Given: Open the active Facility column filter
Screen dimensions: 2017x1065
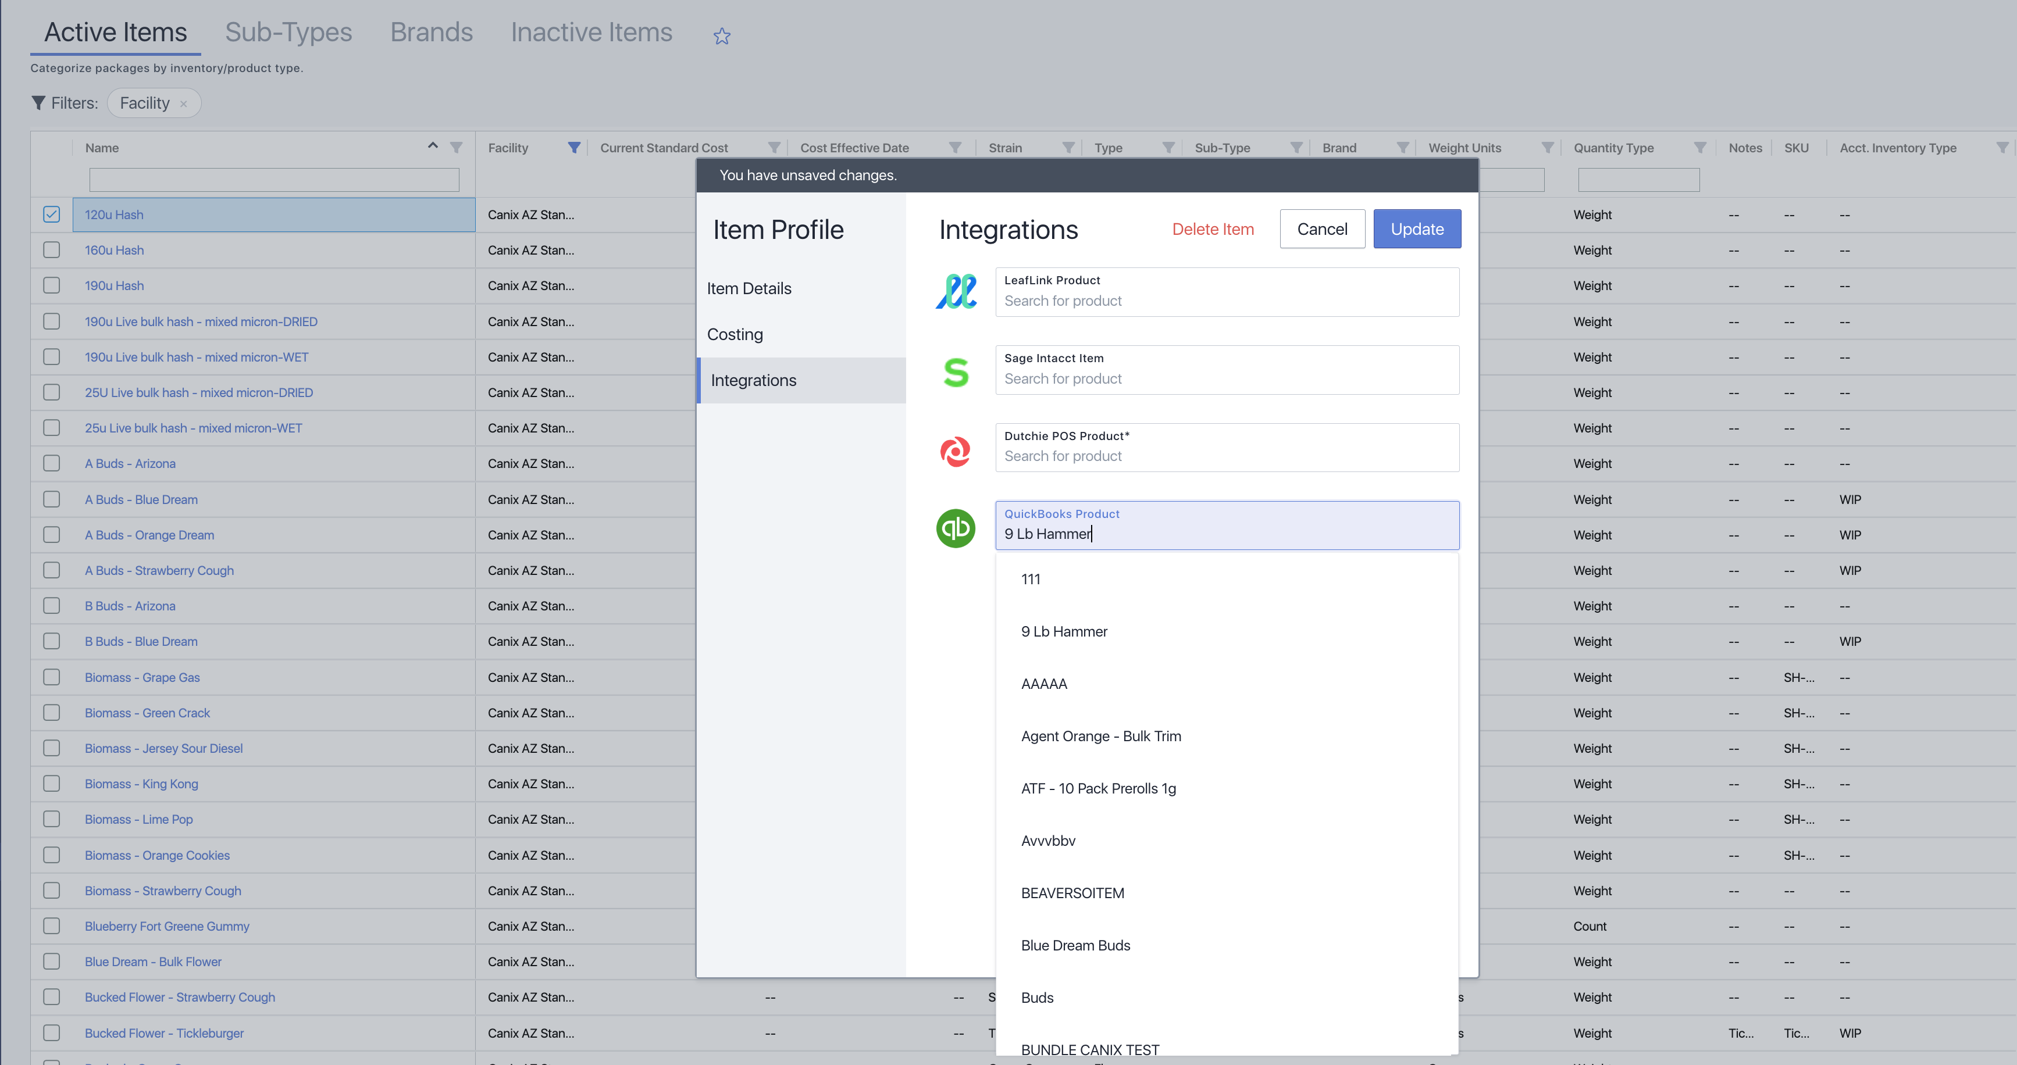Looking at the screenshot, I should [x=574, y=147].
